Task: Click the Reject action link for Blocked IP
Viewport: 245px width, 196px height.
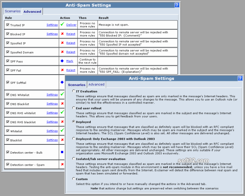Action: point(71,34)
